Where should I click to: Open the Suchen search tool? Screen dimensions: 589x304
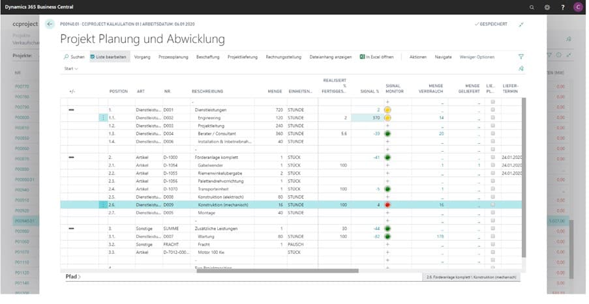[x=74, y=57]
